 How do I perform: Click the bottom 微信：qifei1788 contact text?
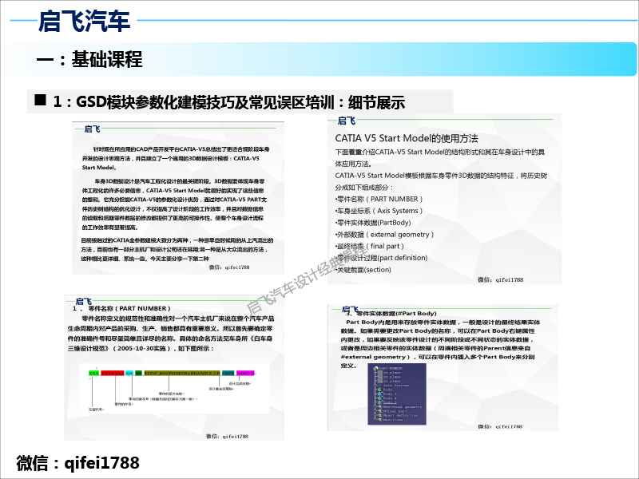(77, 463)
